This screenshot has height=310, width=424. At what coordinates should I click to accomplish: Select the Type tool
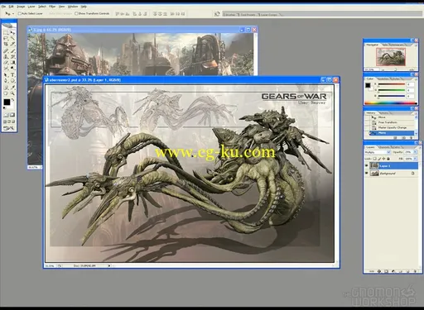pyautogui.click(x=12, y=75)
